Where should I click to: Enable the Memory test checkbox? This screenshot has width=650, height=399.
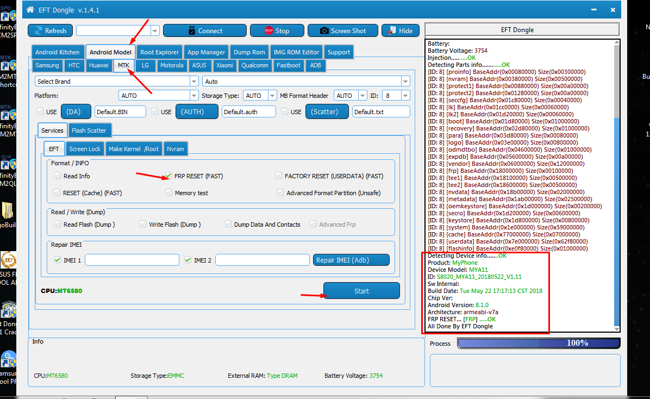(x=168, y=192)
